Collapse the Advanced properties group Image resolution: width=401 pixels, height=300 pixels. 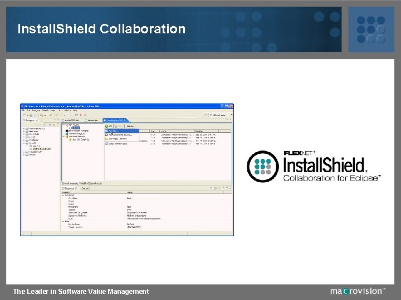tap(63, 195)
